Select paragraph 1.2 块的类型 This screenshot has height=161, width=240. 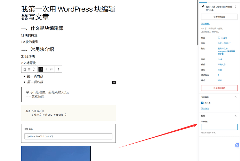pyautogui.click(x=30, y=42)
